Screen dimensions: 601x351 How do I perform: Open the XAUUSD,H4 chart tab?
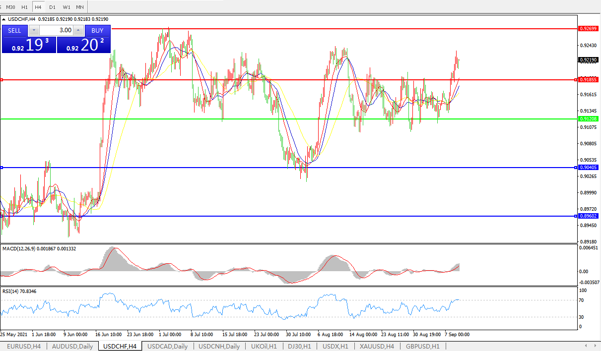click(377, 346)
